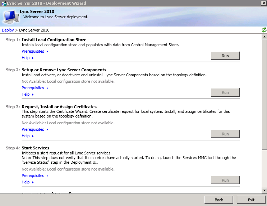The image size is (267, 206).
Task: Click Run button for Step 4 Start Services
Action: (x=225, y=180)
